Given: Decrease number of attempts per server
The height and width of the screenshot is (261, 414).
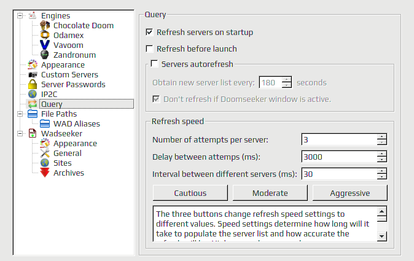Looking at the screenshot, I should [381, 142].
